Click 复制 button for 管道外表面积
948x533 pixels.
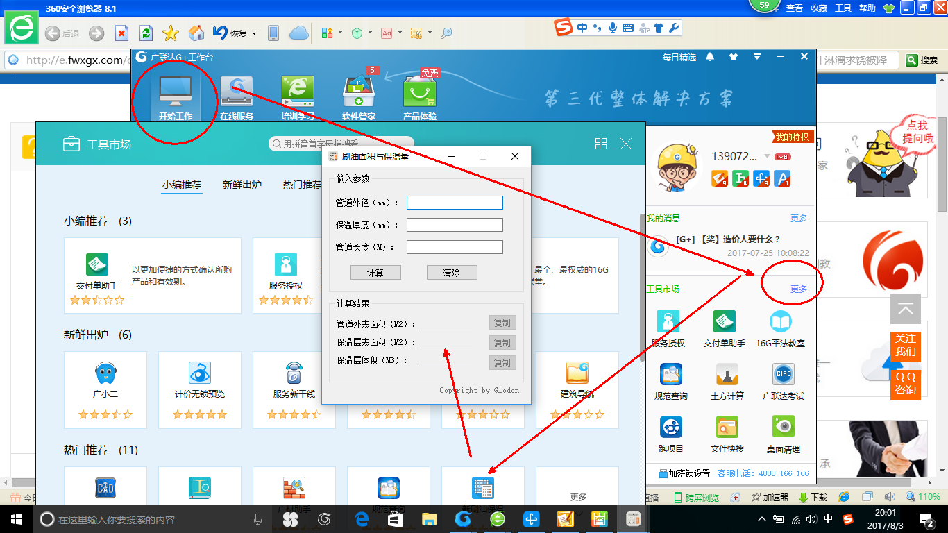tap(502, 323)
